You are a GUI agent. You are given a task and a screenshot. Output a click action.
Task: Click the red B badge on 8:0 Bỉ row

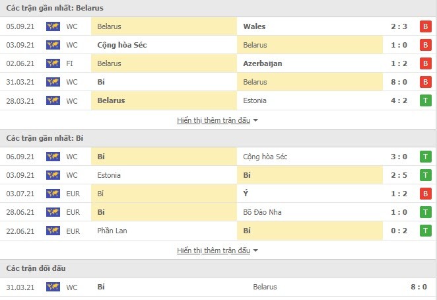[425, 82]
